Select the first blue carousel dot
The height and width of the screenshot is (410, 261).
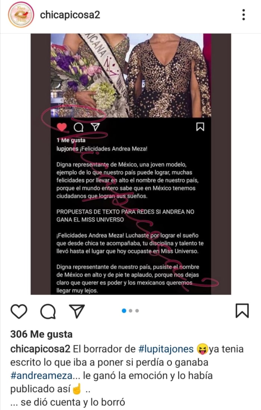124,311
